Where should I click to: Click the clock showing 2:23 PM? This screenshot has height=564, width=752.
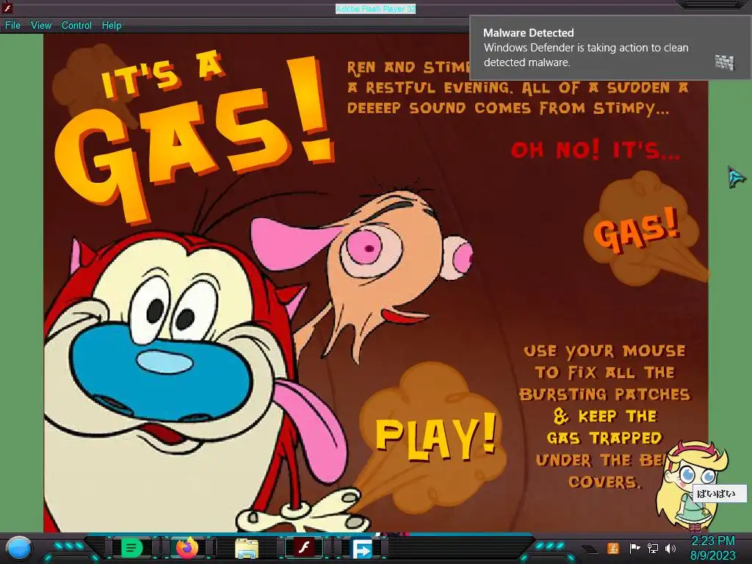click(x=712, y=541)
